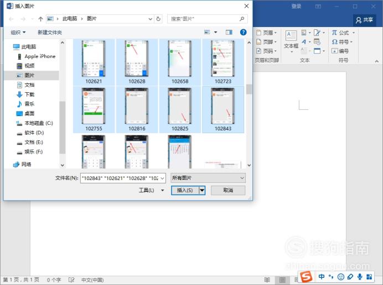Open Sogou toolbox grid icon
The image size is (383, 285).
(369, 277)
